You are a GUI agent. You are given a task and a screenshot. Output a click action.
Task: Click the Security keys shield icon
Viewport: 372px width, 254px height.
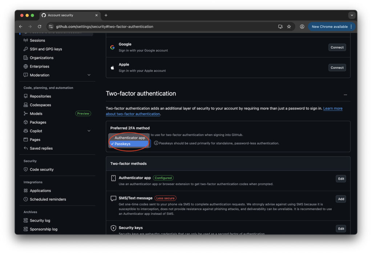click(113, 228)
